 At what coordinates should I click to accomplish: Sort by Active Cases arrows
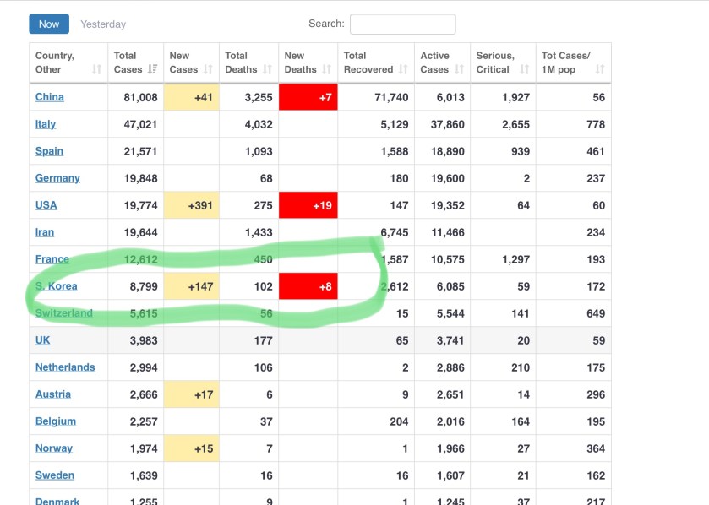click(459, 69)
